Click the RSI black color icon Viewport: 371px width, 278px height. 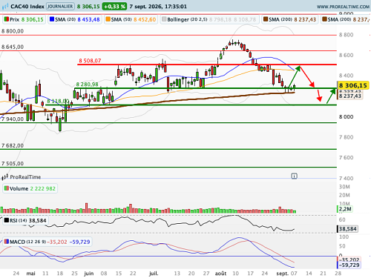7,220
